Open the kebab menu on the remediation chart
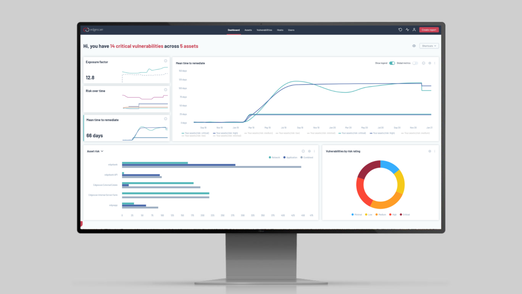The image size is (522, 294). [x=435, y=63]
